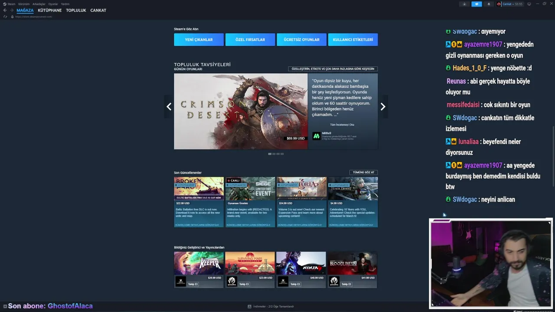Click the $69.99 USD price tag
The height and width of the screenshot is (312, 555).
pyautogui.click(x=296, y=138)
